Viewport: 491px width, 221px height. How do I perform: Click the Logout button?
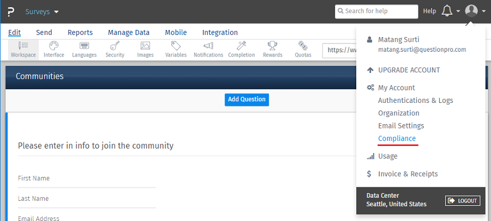tap(463, 201)
